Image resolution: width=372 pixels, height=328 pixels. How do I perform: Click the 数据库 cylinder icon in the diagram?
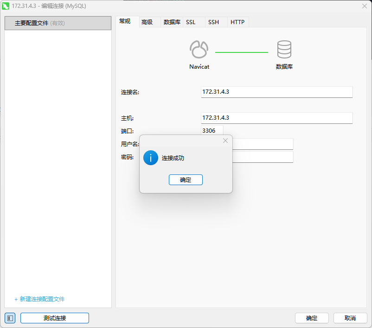[x=284, y=49]
